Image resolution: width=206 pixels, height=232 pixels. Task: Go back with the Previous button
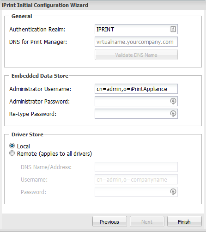point(109,221)
